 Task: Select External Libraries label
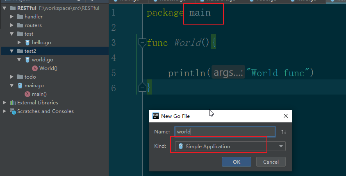tap(38, 103)
